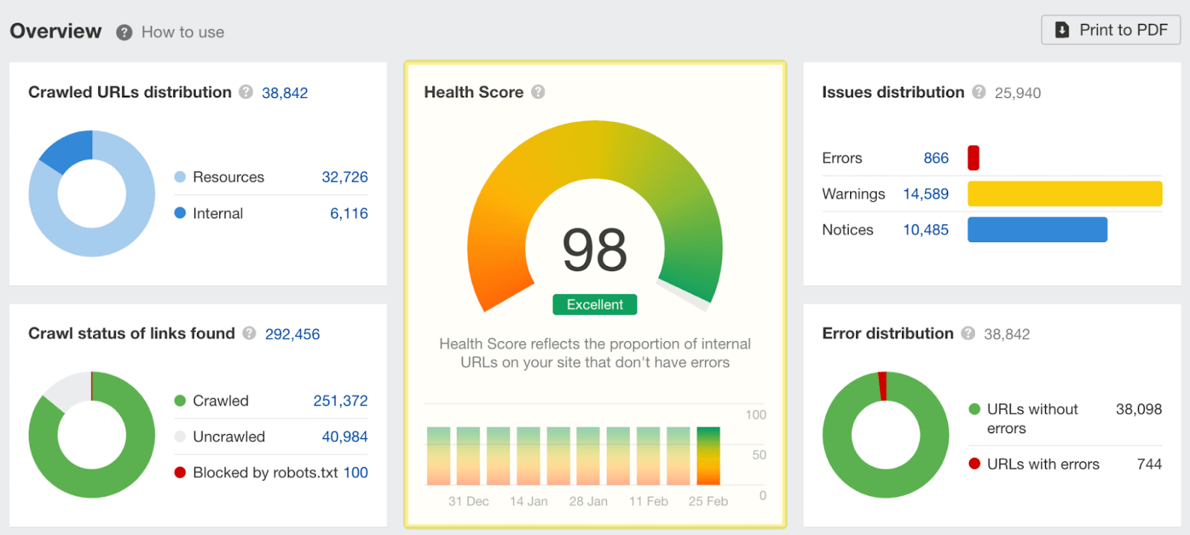Viewport: 1190px width, 535px height.
Task: Click help icon next to Health Score
Action: pos(538,92)
